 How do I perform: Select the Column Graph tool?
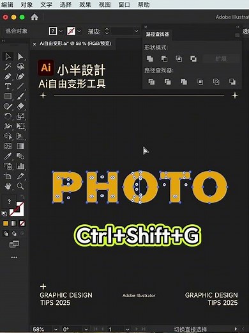(20, 166)
